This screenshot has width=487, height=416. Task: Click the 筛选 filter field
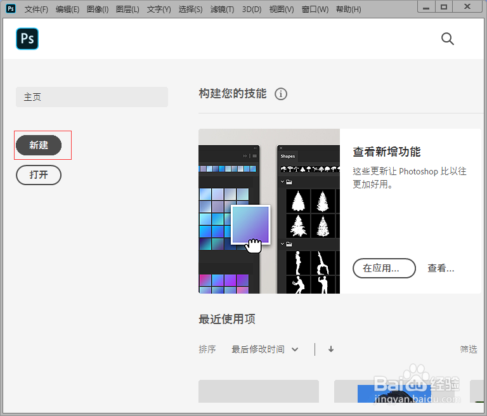pyautogui.click(x=469, y=349)
